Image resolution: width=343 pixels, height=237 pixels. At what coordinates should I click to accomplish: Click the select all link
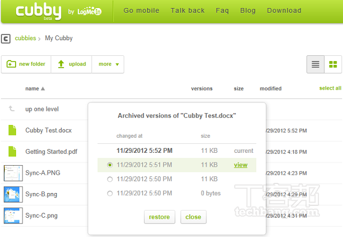(x=330, y=88)
